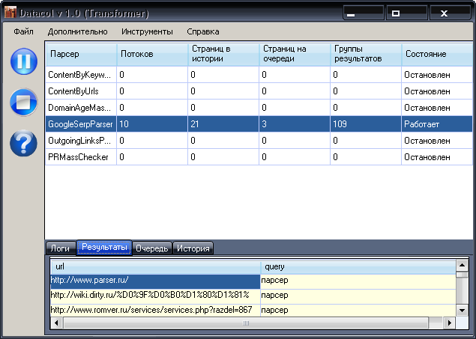Click the Datacol app icon in title bar

[x=10, y=13]
